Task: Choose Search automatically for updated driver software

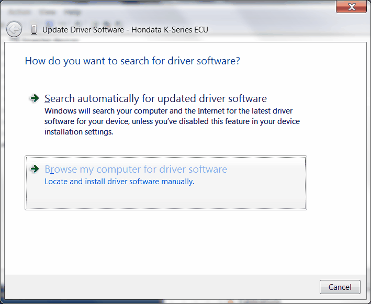Action: point(155,99)
